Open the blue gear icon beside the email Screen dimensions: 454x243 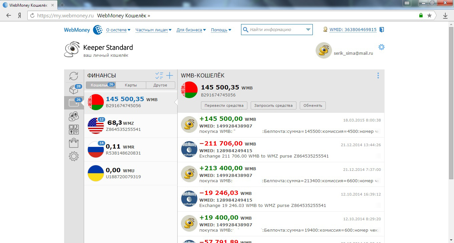[382, 47]
